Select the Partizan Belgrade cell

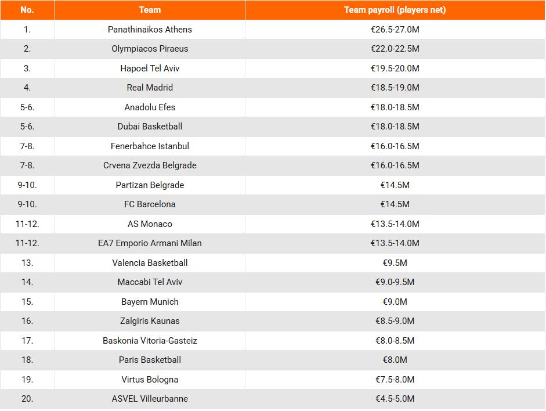[x=150, y=185]
